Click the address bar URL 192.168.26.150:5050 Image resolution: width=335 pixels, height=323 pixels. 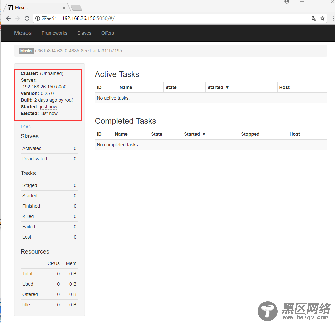88,18
